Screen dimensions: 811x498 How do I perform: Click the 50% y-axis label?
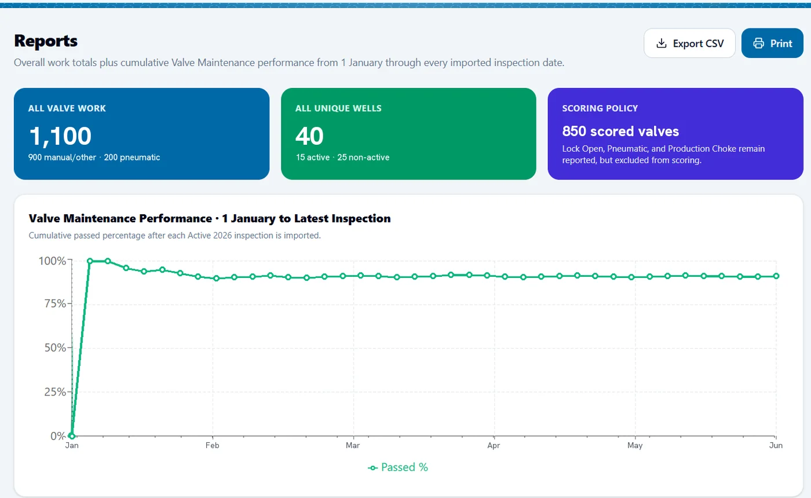[x=55, y=348]
